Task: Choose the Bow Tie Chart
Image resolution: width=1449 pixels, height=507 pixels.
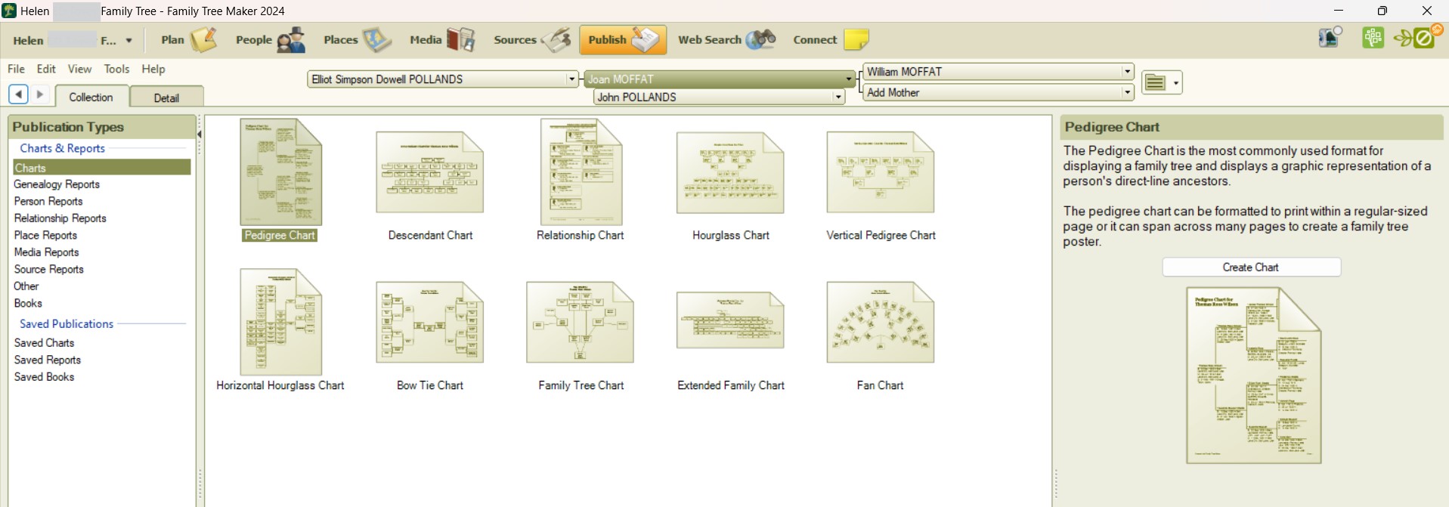Action: 429,323
